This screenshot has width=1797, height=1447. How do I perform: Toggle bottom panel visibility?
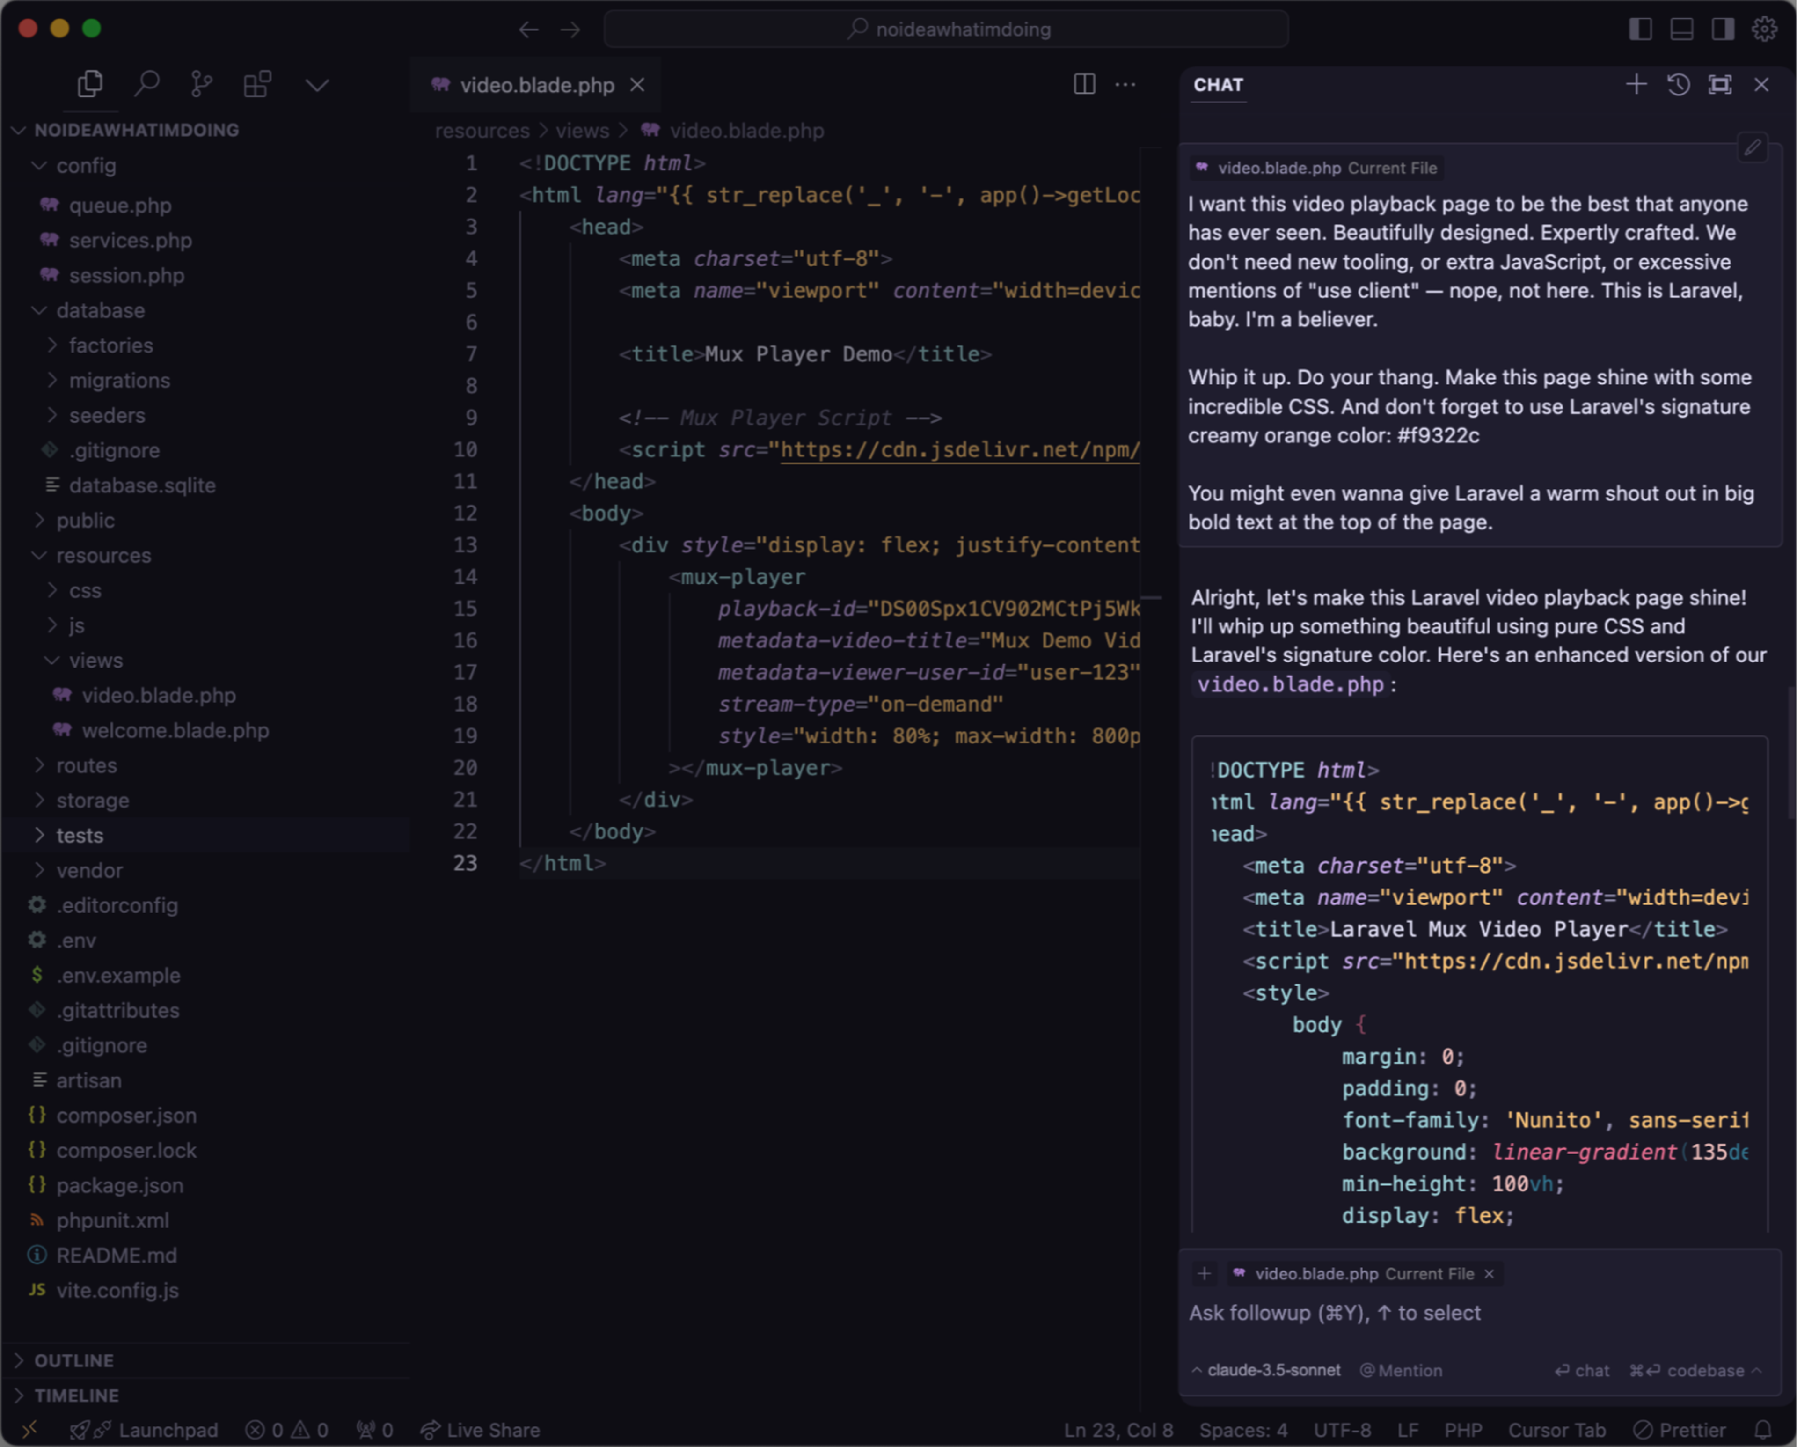1681,29
